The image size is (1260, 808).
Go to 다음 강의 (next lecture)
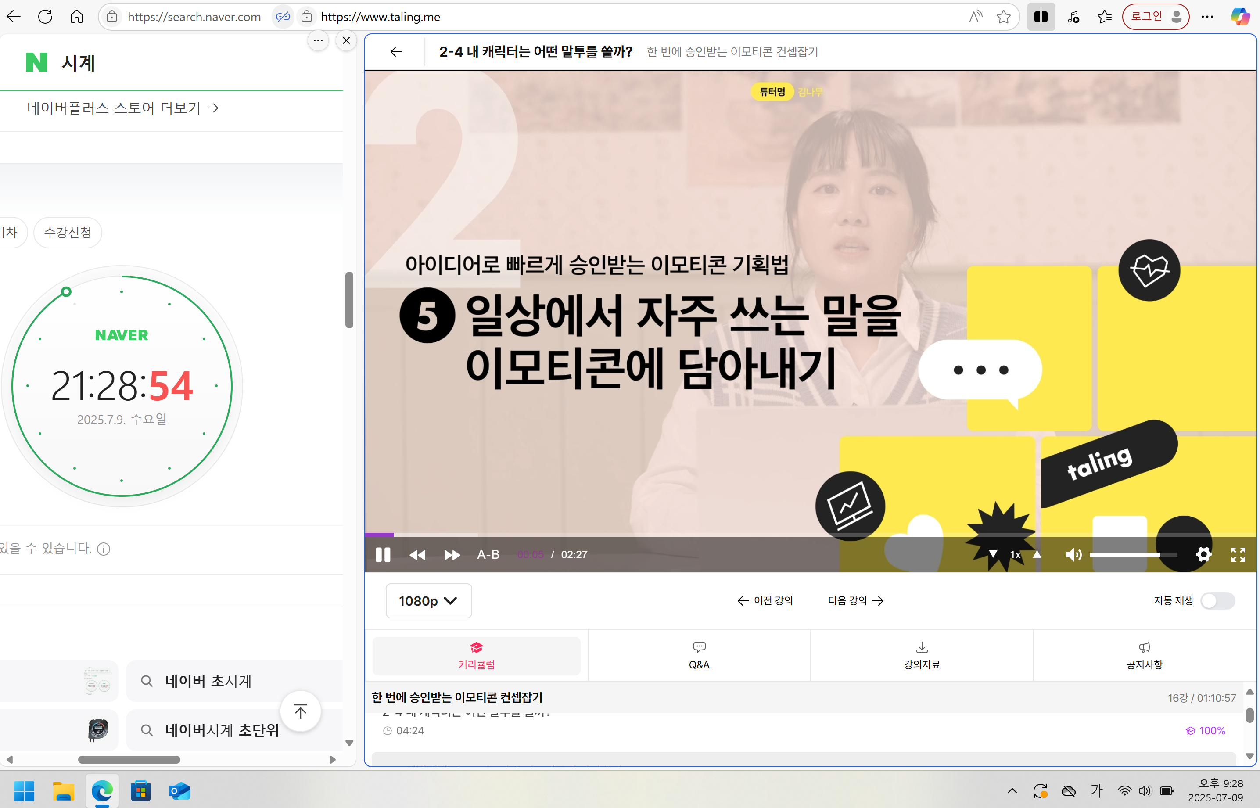[855, 601]
